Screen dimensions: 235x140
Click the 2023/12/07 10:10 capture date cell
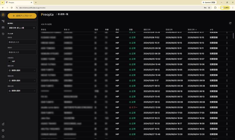coord(151,129)
